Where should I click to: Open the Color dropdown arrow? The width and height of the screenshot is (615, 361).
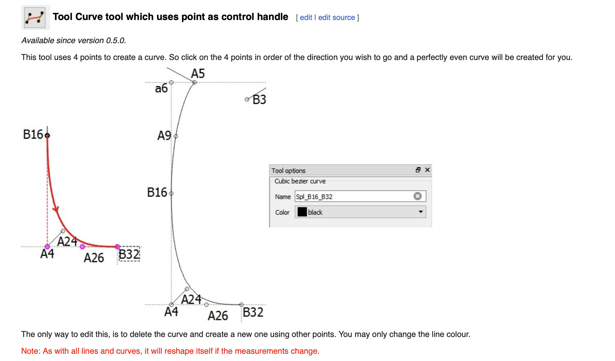tap(421, 212)
